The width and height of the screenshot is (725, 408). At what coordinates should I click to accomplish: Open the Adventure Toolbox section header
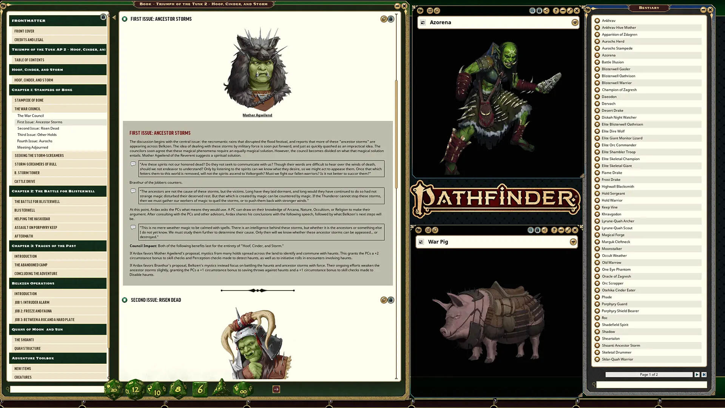click(57, 358)
